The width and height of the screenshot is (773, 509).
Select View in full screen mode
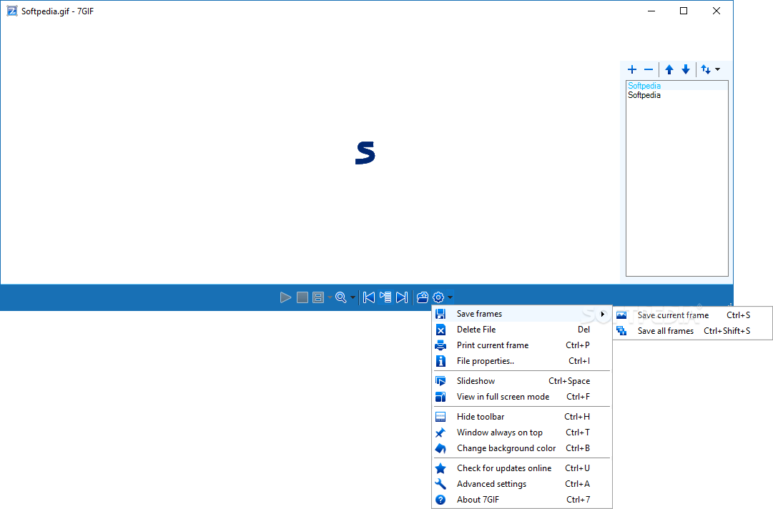(x=521, y=397)
